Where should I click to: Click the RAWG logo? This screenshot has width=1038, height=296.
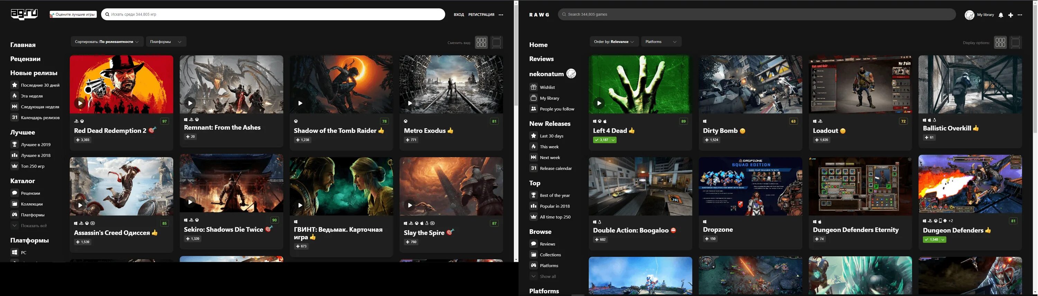(x=539, y=15)
